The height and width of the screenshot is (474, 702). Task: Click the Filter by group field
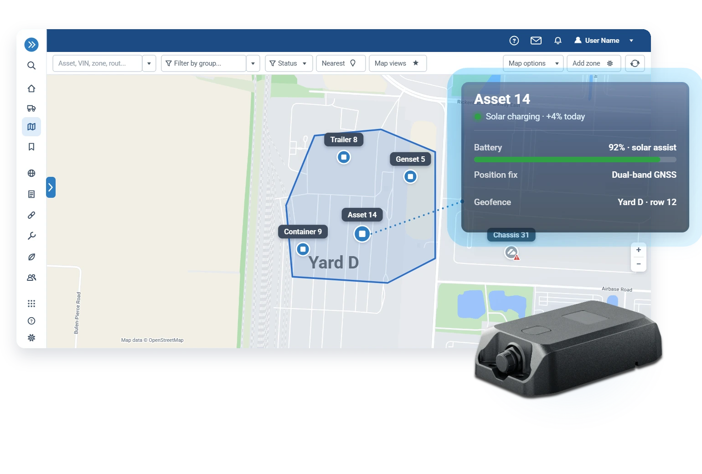[x=204, y=63]
